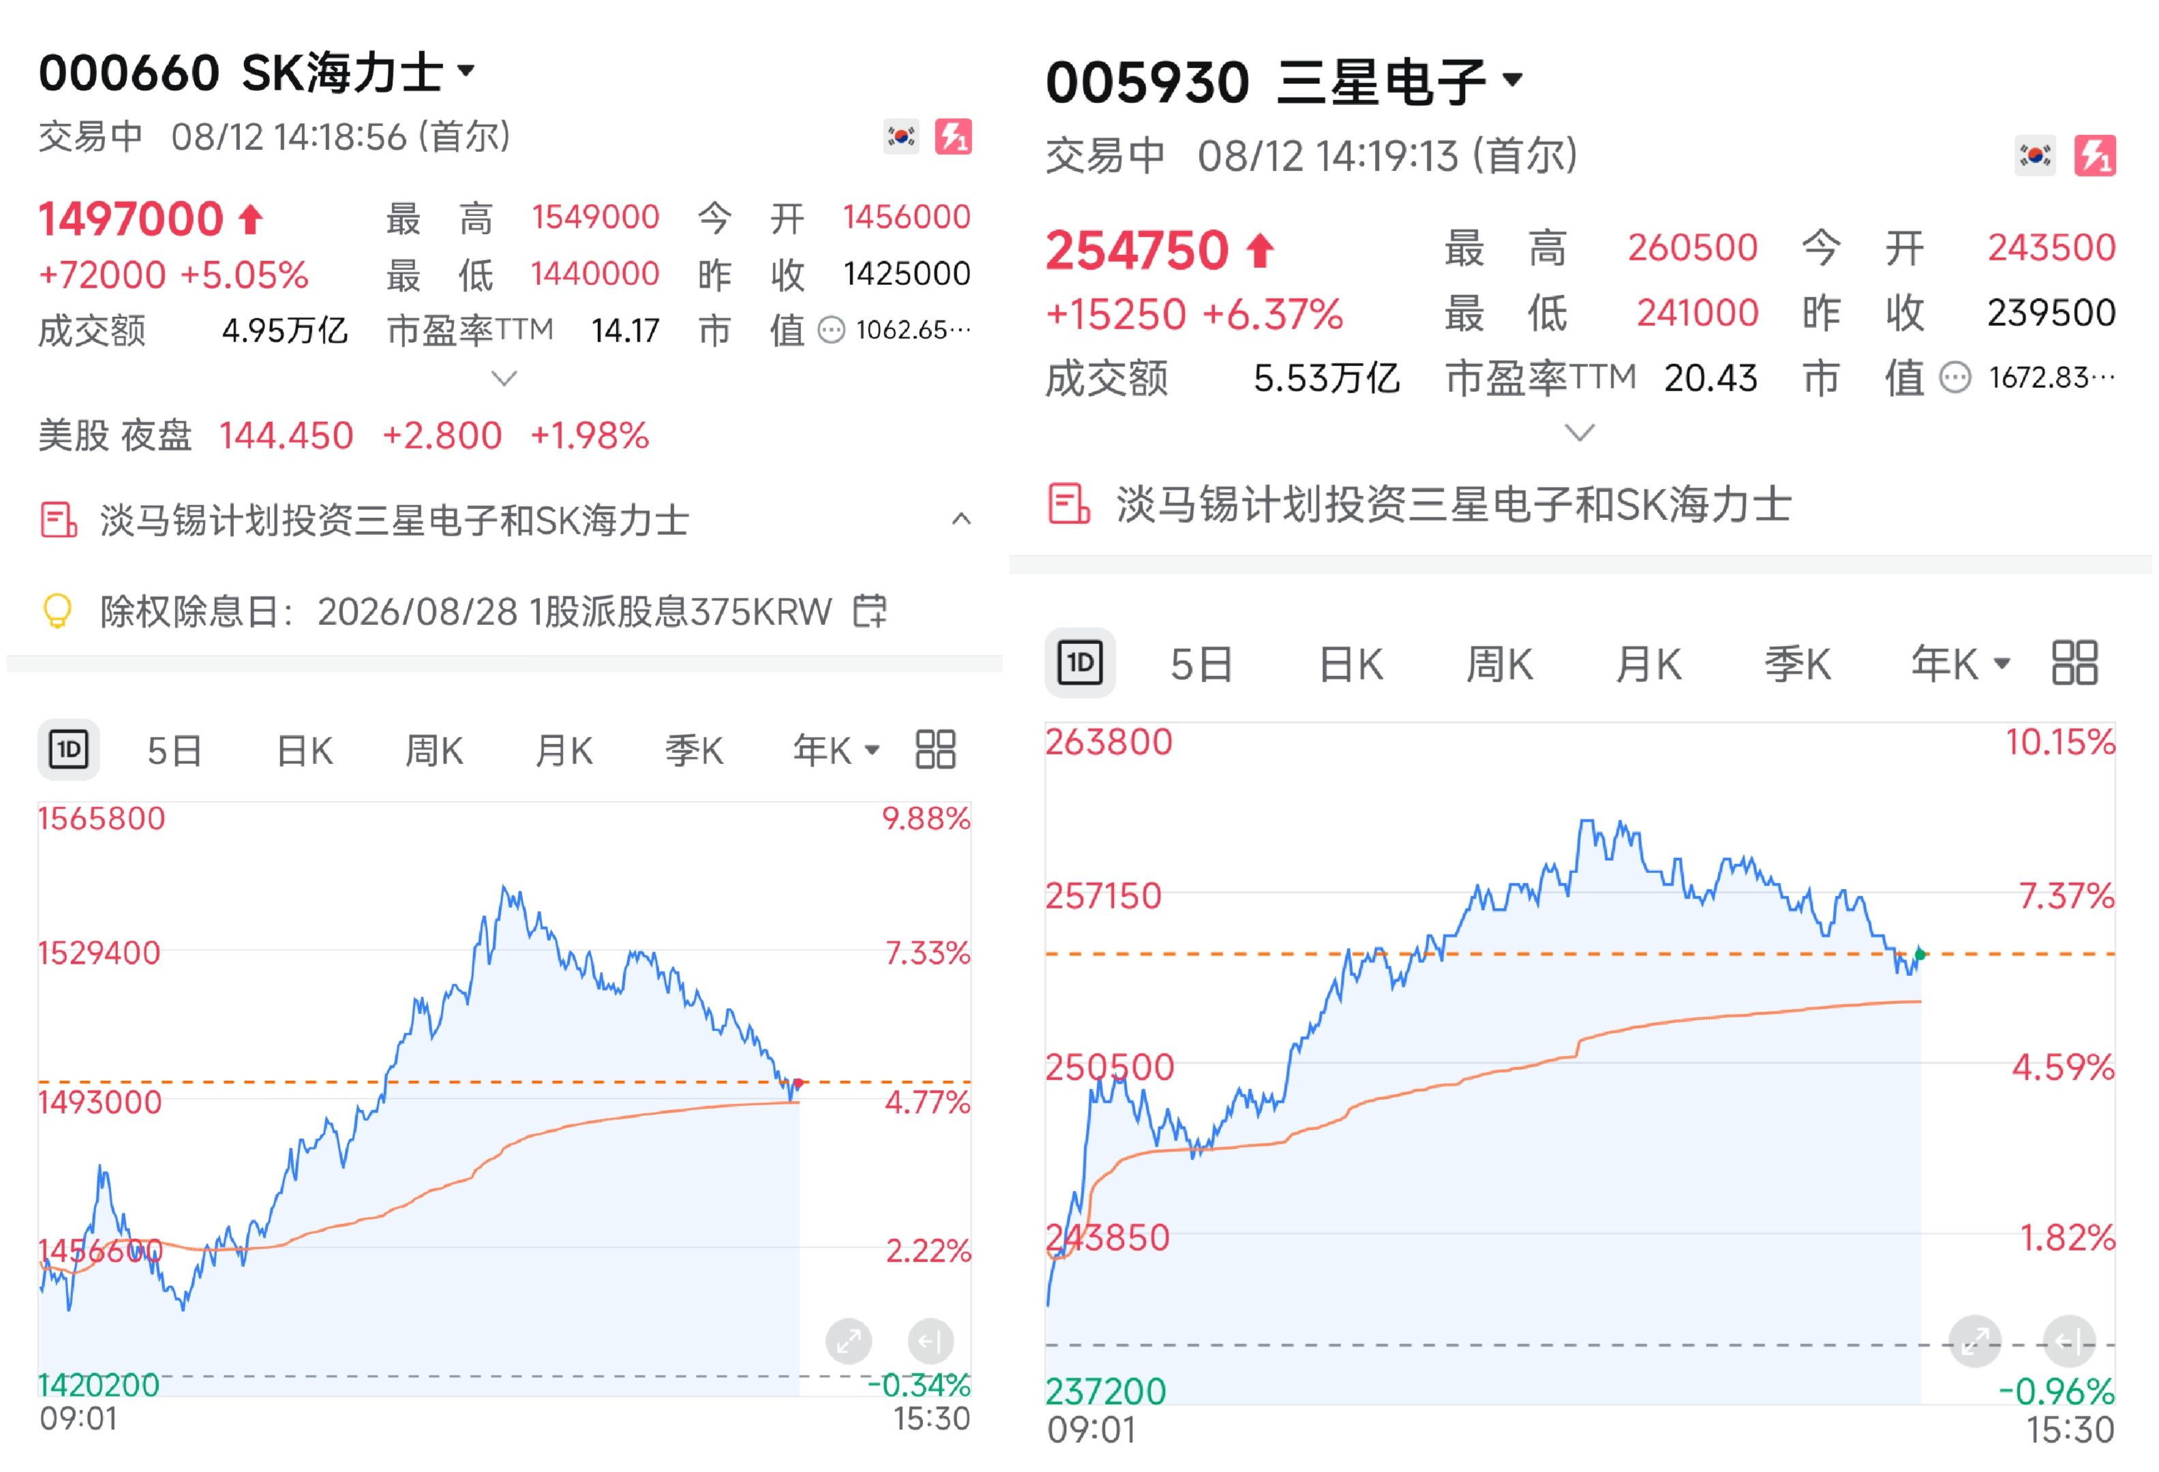This screenshot has width=2159, height=1472.
Task: Click 三星电子 change +15250 +6.37%
Action: [1194, 314]
